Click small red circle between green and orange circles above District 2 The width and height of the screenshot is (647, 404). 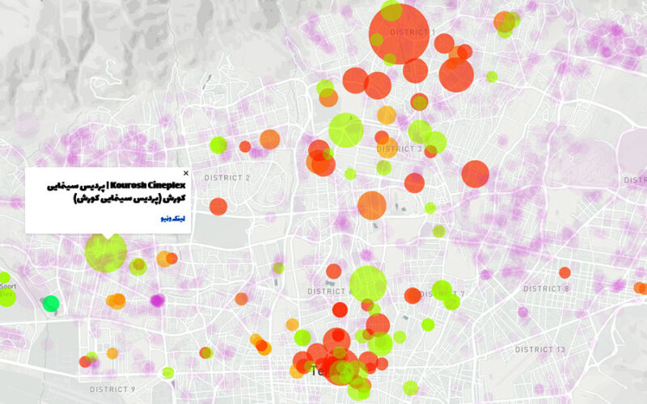(x=245, y=146)
